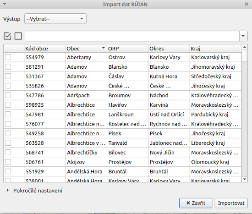Click the scrollbar down arrow of the table
252x214 pixels.
coord(245,179)
